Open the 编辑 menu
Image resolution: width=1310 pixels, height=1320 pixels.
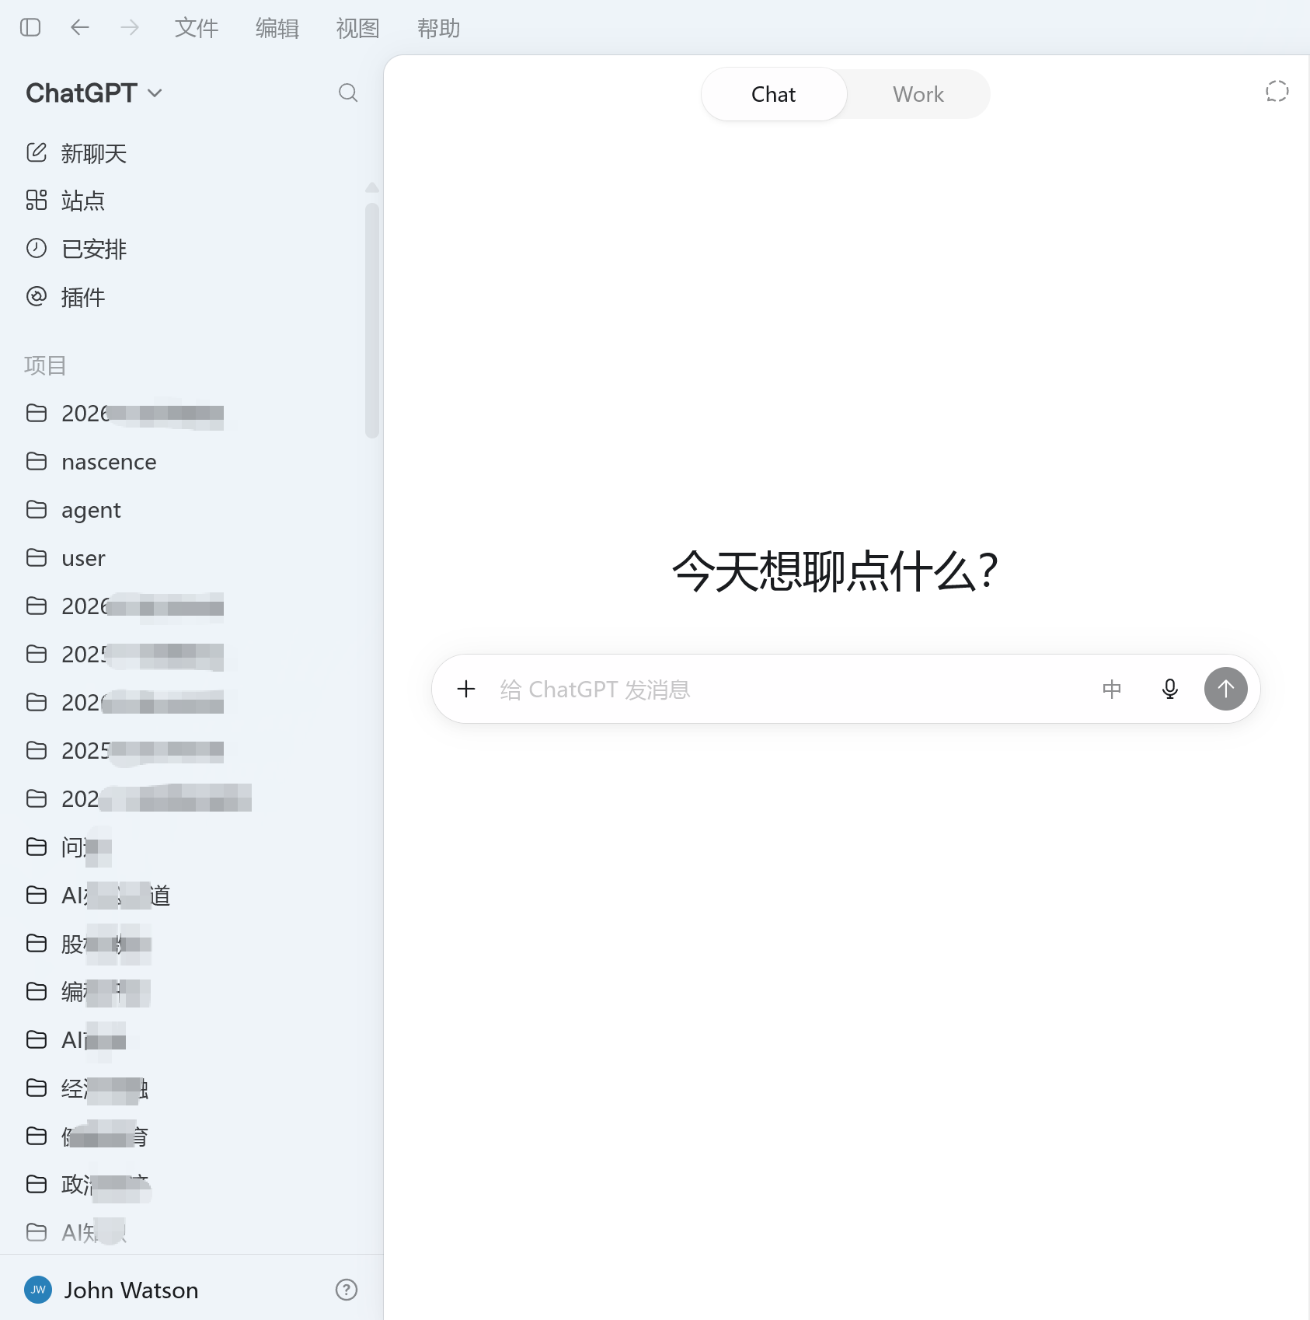[277, 28]
